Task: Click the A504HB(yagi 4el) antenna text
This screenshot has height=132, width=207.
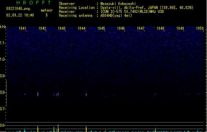Action: 116,16
